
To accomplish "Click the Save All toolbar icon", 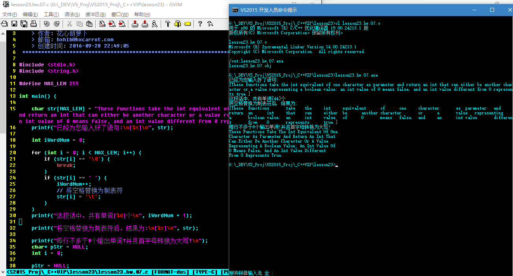I will (24, 24).
